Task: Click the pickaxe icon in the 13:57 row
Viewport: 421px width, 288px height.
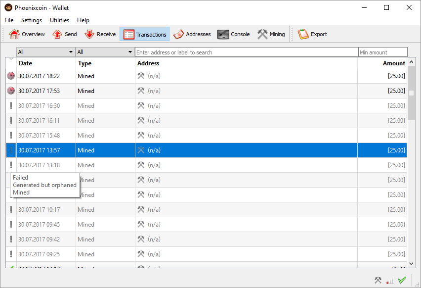Action: click(141, 150)
